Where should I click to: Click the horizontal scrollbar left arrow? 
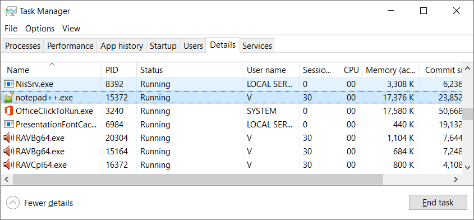click(x=7, y=180)
